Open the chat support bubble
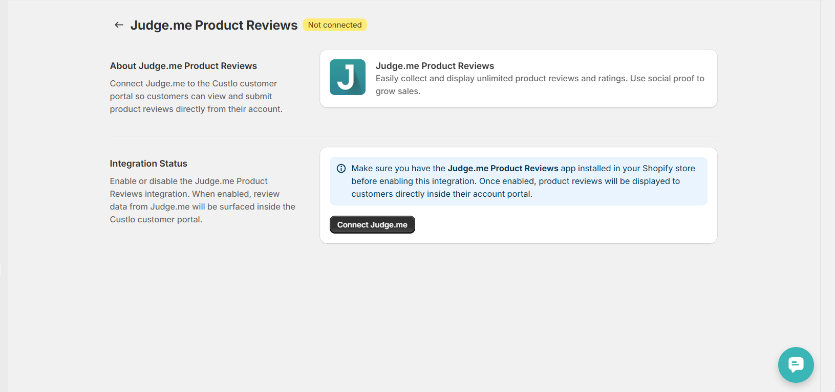This screenshot has width=835, height=392. pos(796,365)
